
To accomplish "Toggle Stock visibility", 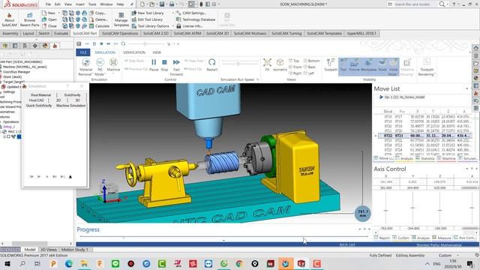I will tap(382, 65).
